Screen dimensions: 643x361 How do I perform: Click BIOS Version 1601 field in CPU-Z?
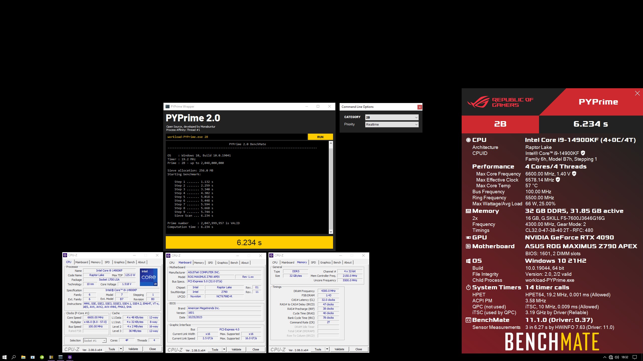click(x=224, y=313)
